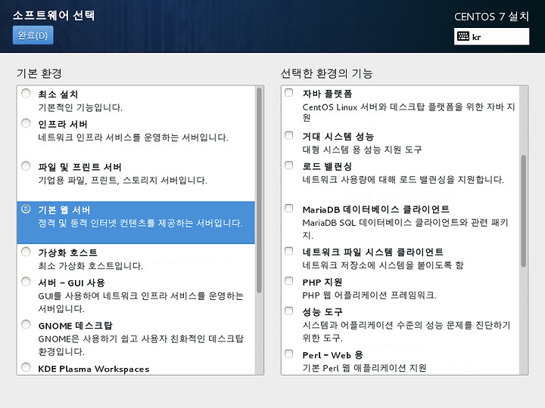Click the PHP 웹 어플리케이션 프레임워크 description

coord(369,295)
